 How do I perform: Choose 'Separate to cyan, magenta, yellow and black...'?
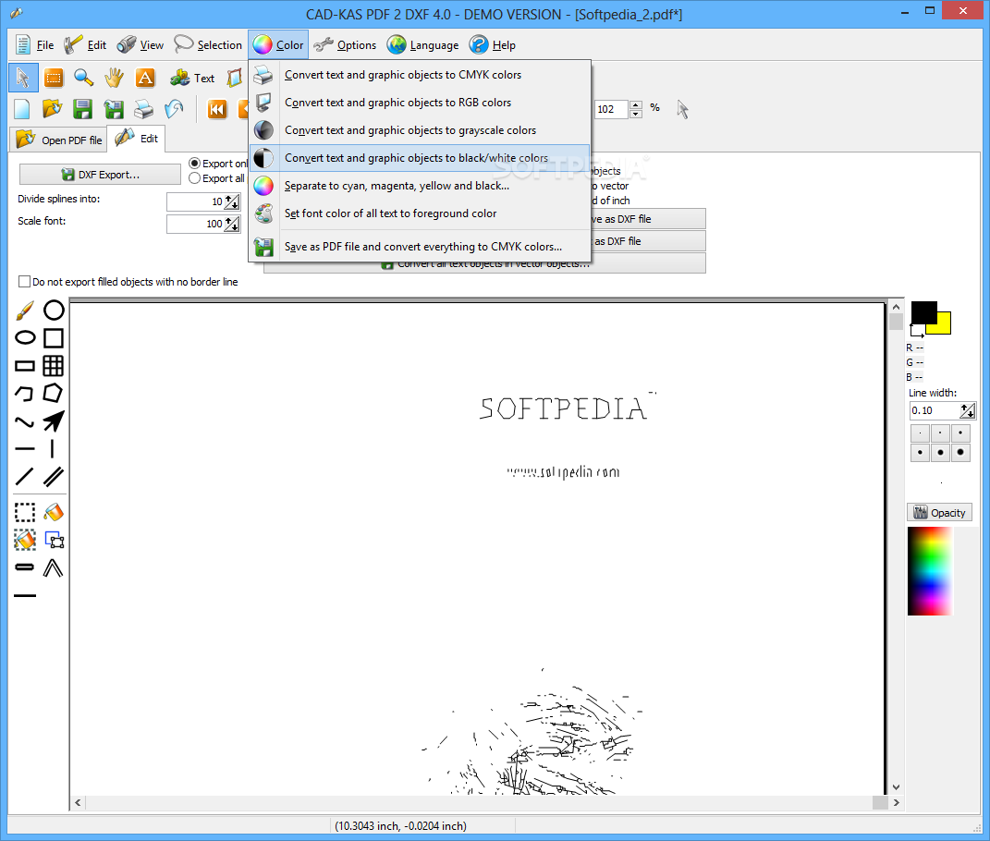tap(420, 186)
